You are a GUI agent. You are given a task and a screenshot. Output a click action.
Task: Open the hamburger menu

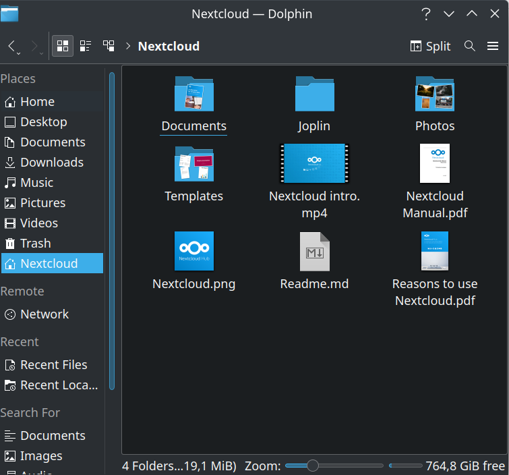coord(493,46)
